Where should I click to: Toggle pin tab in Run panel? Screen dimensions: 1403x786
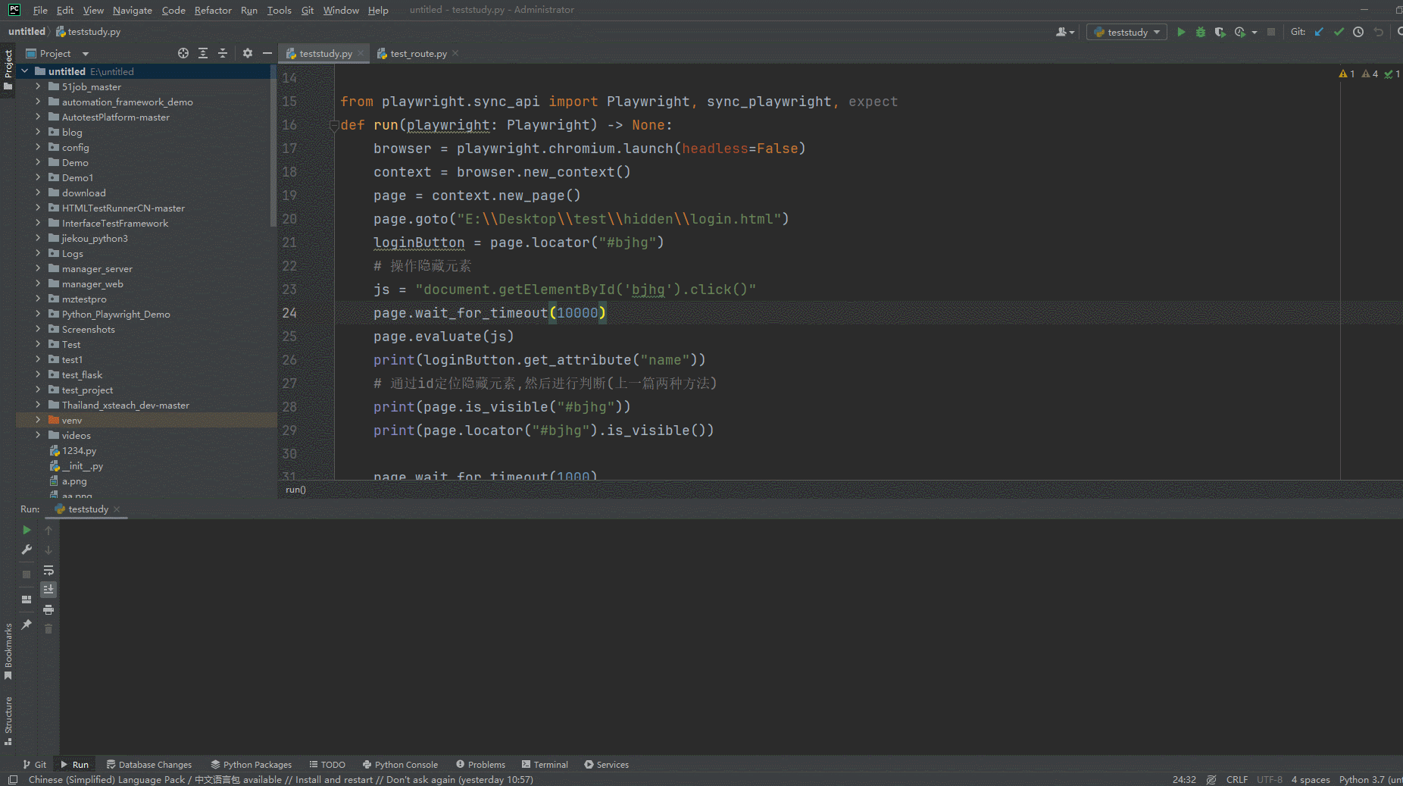(27, 625)
